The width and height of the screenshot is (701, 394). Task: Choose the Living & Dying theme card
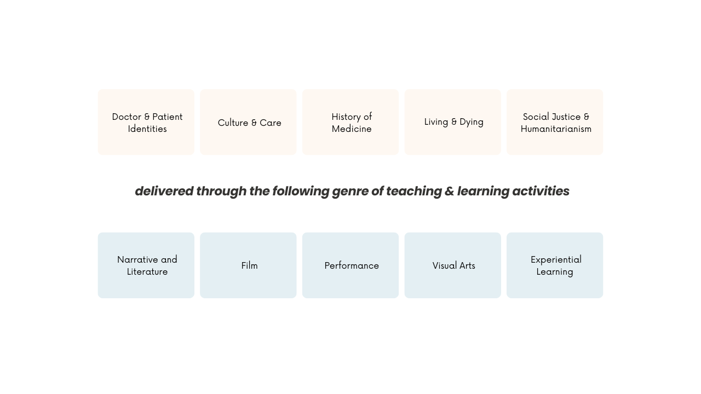[x=453, y=122]
